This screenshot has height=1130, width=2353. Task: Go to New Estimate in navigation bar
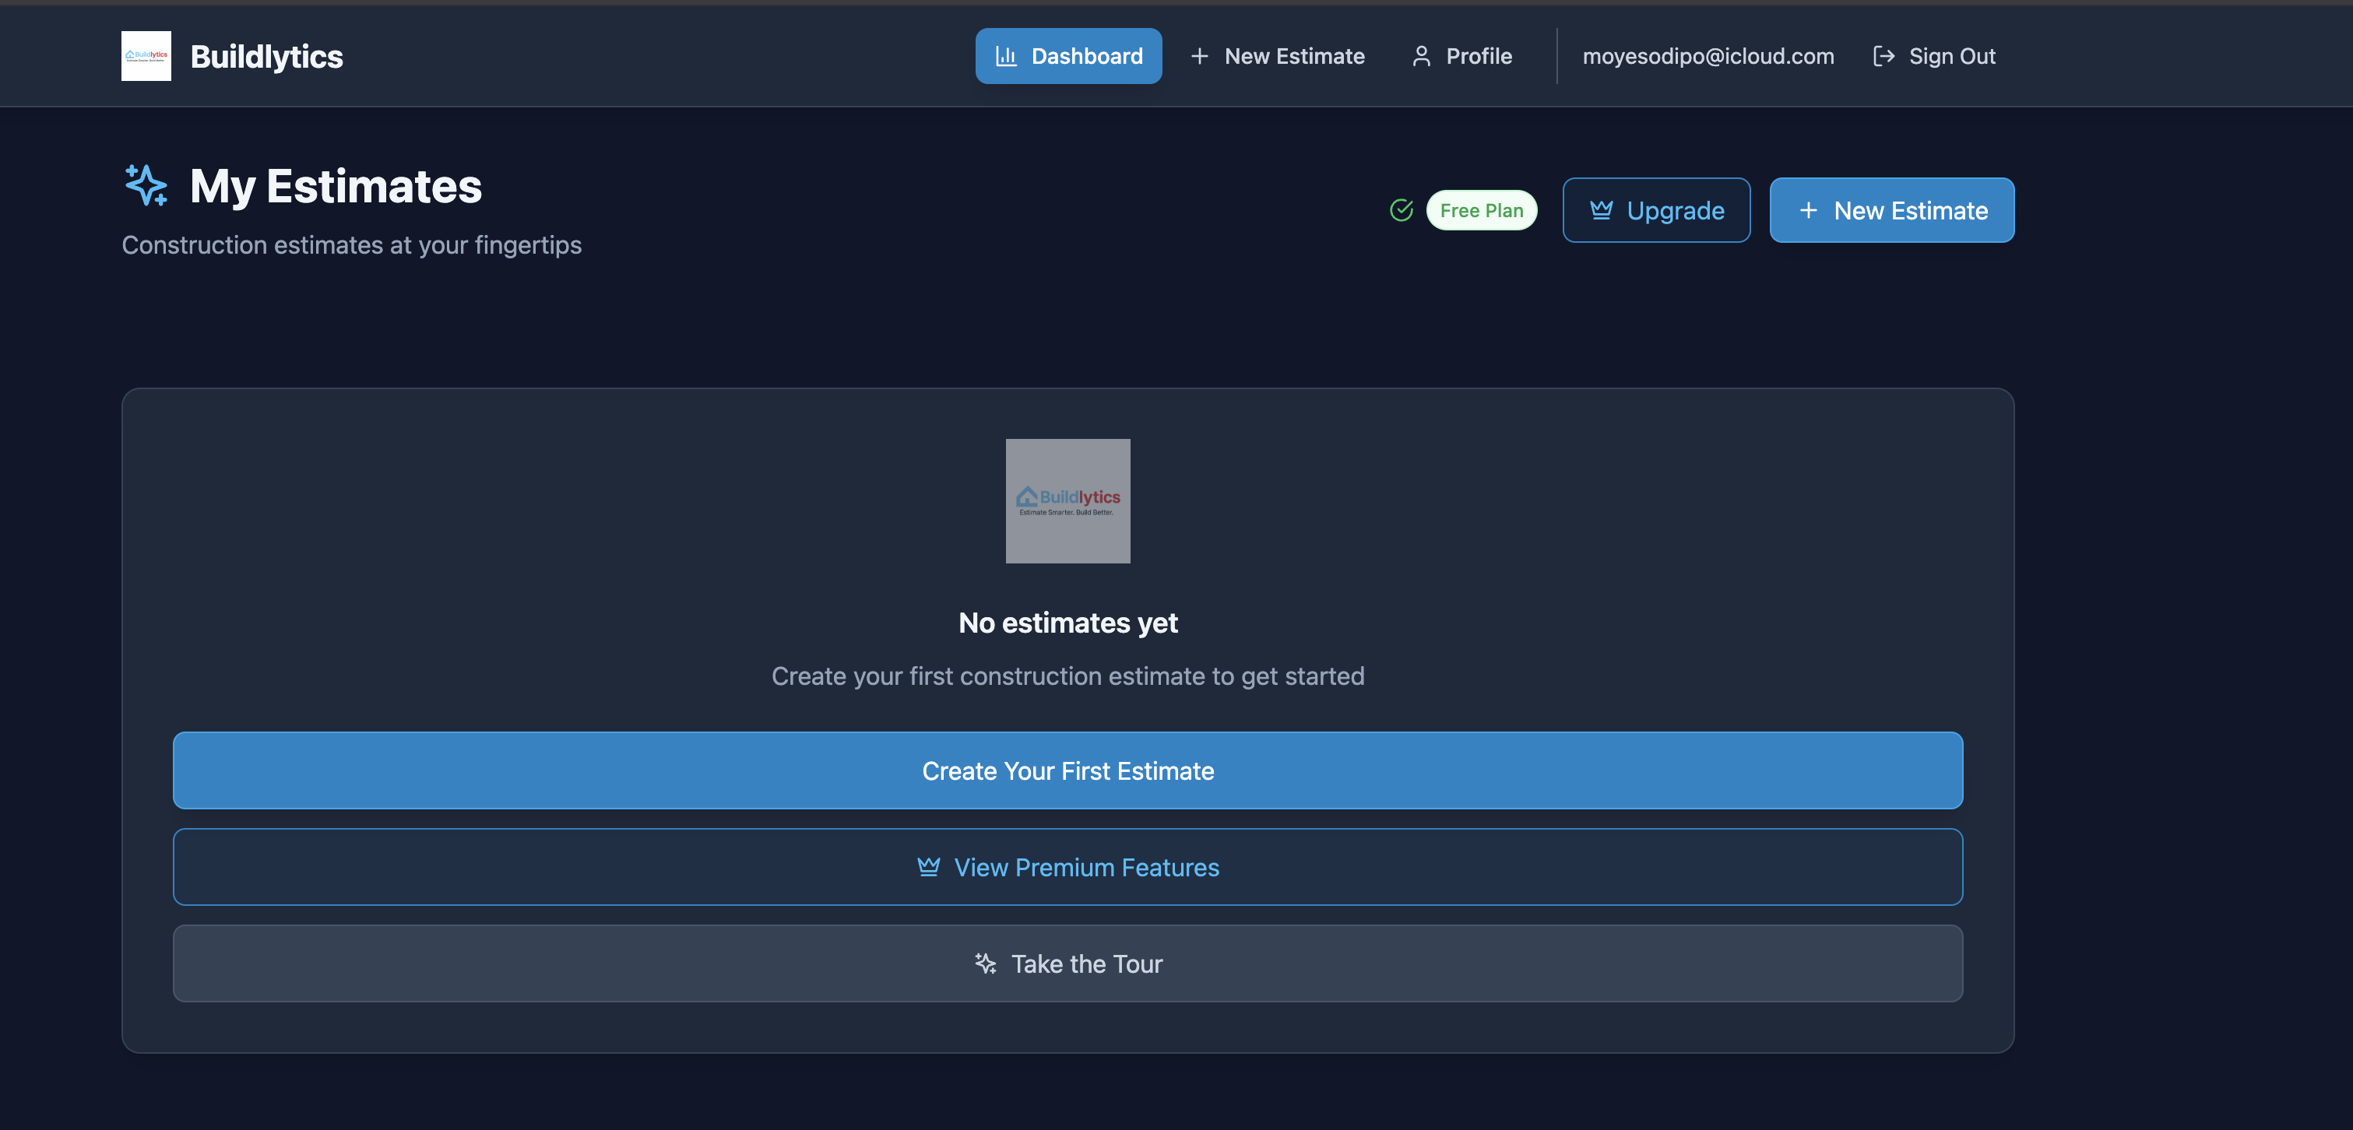1293,56
